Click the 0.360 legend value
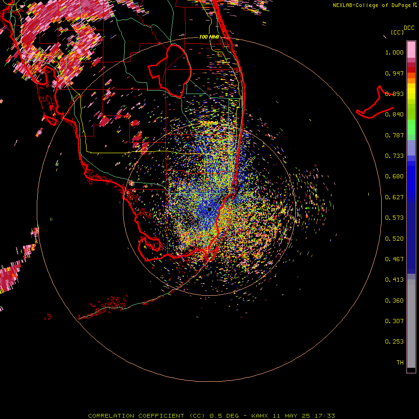Image resolution: width=419 pixels, height=419 pixels. (x=394, y=301)
